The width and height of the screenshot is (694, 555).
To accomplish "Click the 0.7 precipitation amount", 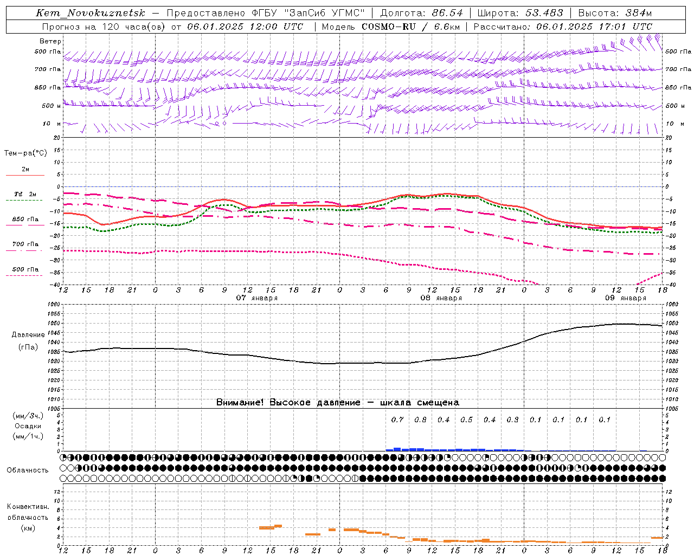I will (x=397, y=420).
